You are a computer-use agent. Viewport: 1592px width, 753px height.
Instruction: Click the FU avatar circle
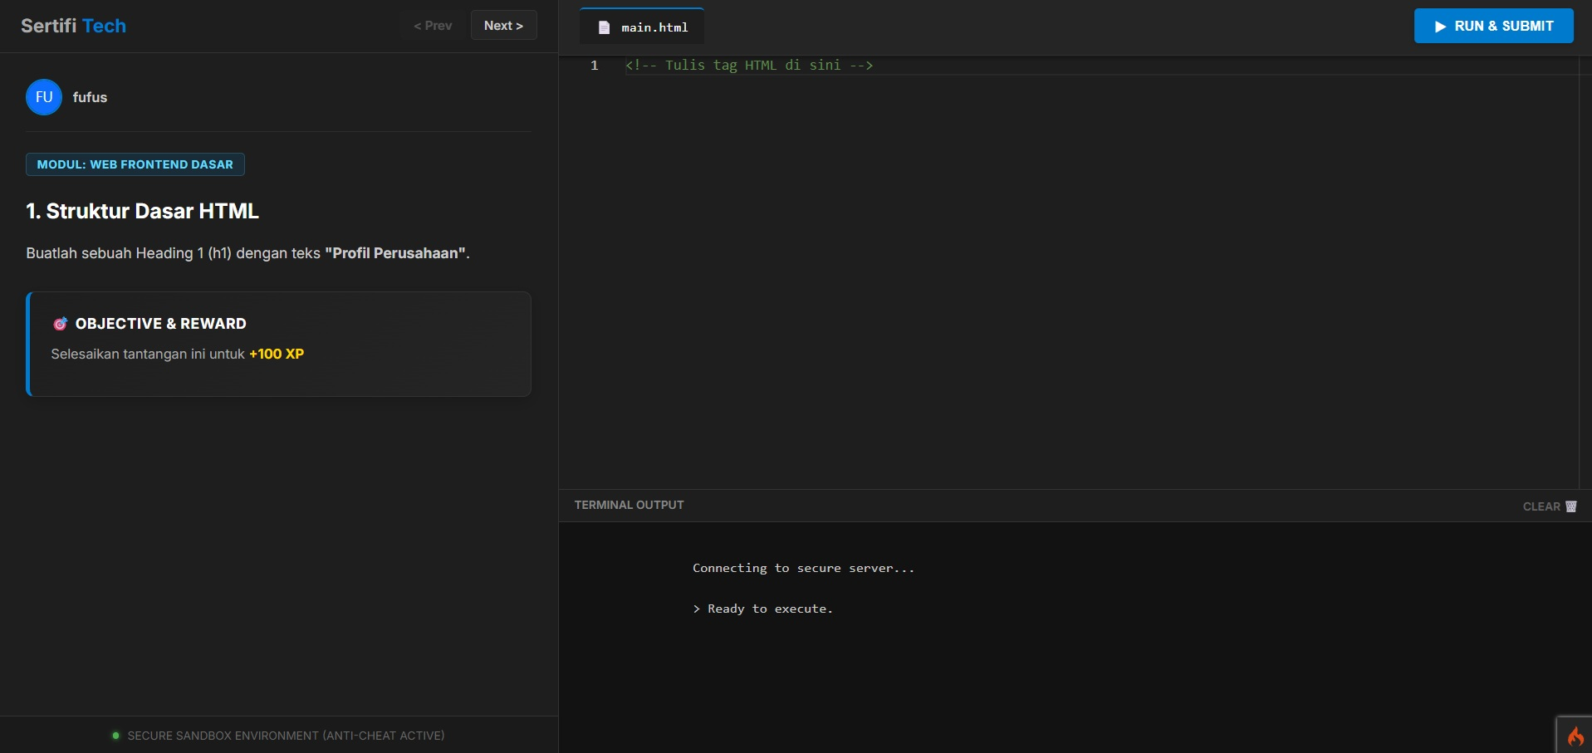pyautogui.click(x=43, y=97)
